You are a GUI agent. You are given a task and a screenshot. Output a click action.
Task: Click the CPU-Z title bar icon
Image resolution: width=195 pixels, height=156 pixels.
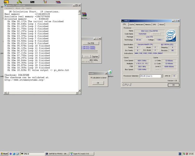coord(123,21)
